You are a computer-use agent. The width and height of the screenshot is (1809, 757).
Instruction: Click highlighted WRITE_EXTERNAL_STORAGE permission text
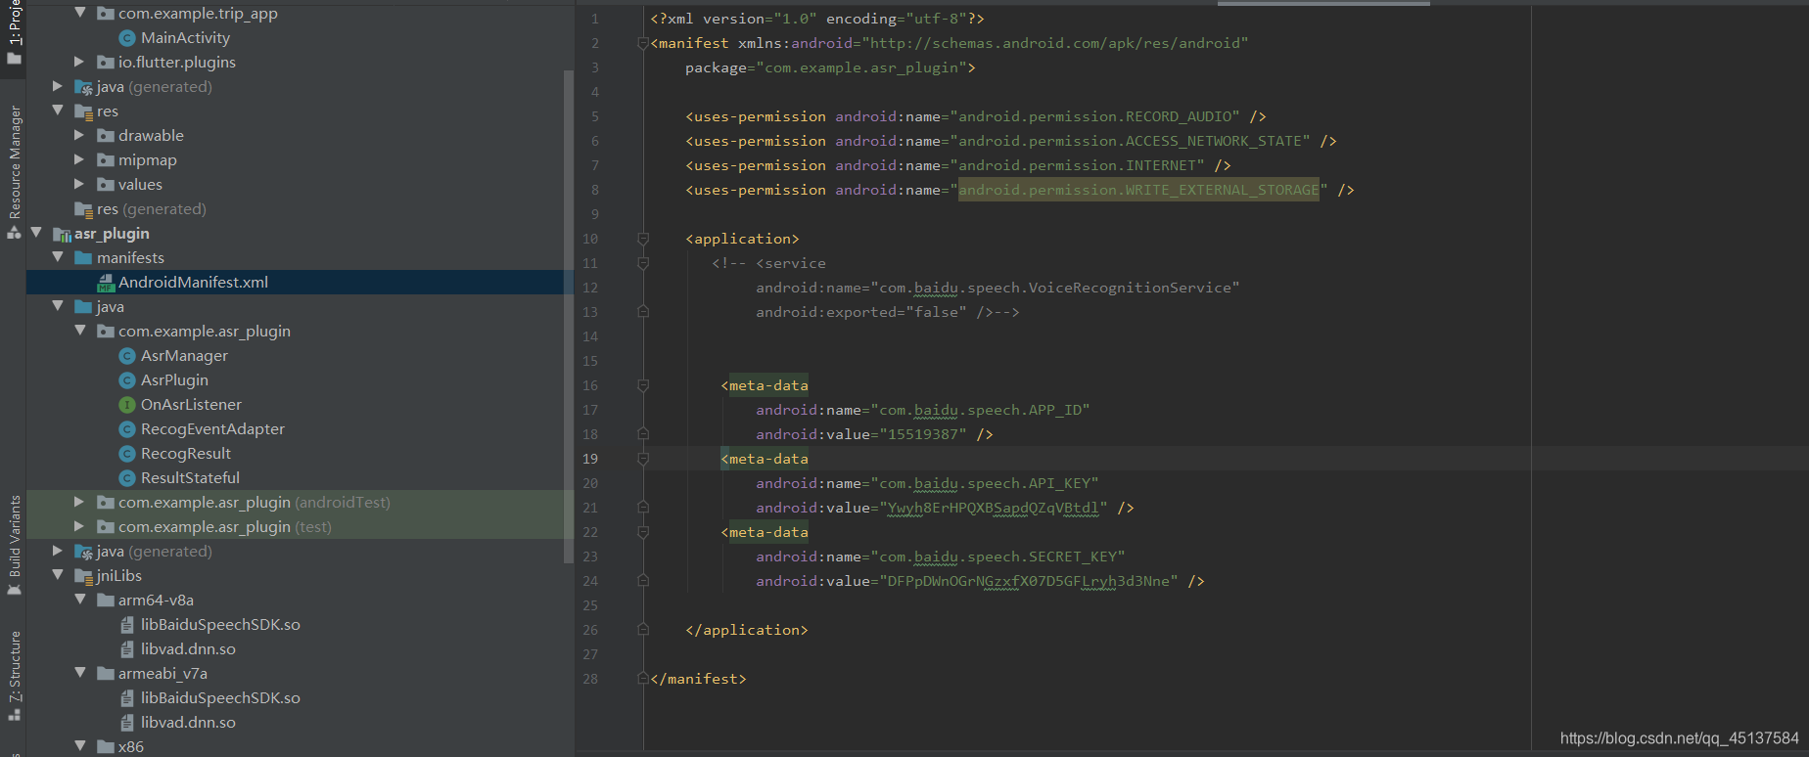click(x=1138, y=190)
